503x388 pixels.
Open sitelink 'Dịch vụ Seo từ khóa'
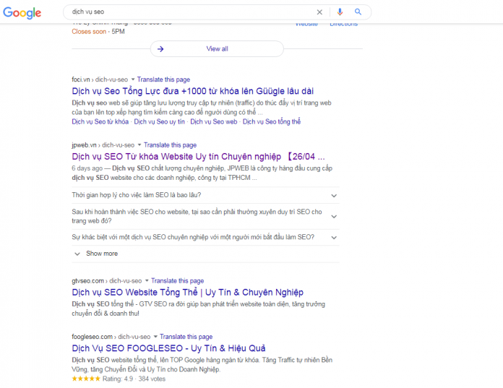[x=100, y=122]
